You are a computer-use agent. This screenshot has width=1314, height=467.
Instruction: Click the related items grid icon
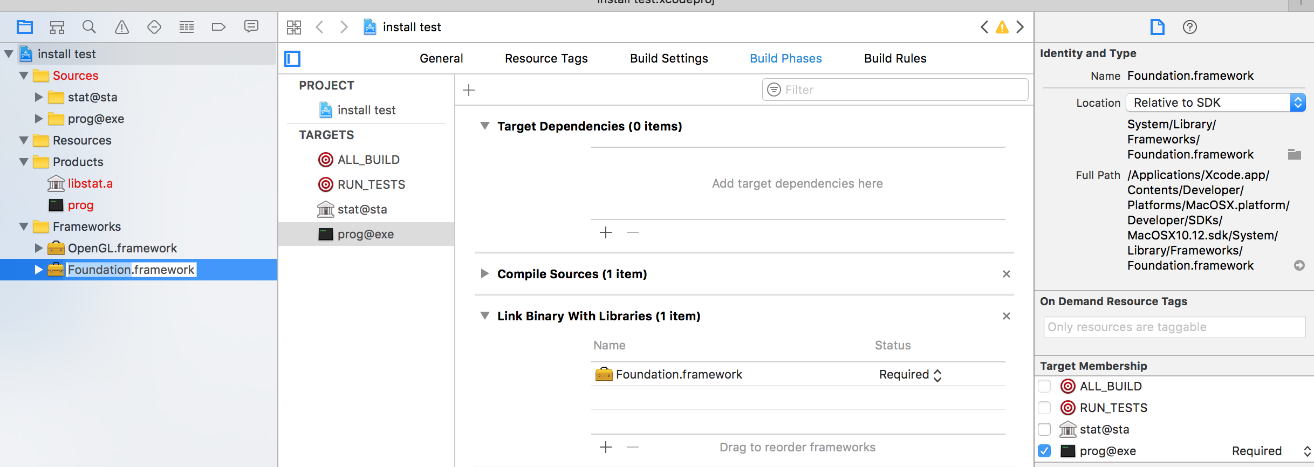tap(294, 27)
